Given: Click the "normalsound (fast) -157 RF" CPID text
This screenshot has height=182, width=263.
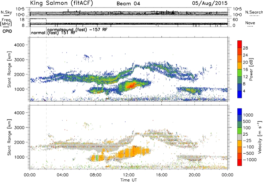Looking at the screenshot, I should [x=77, y=30].
